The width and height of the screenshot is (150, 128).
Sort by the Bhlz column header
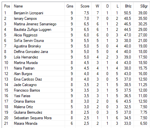[127, 6]
